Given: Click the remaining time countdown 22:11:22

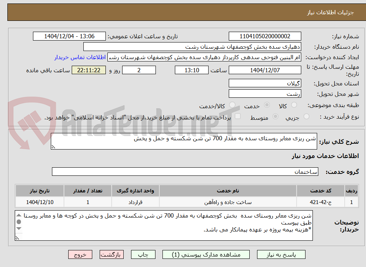Looking at the screenshot, I should pyautogui.click(x=89, y=70).
